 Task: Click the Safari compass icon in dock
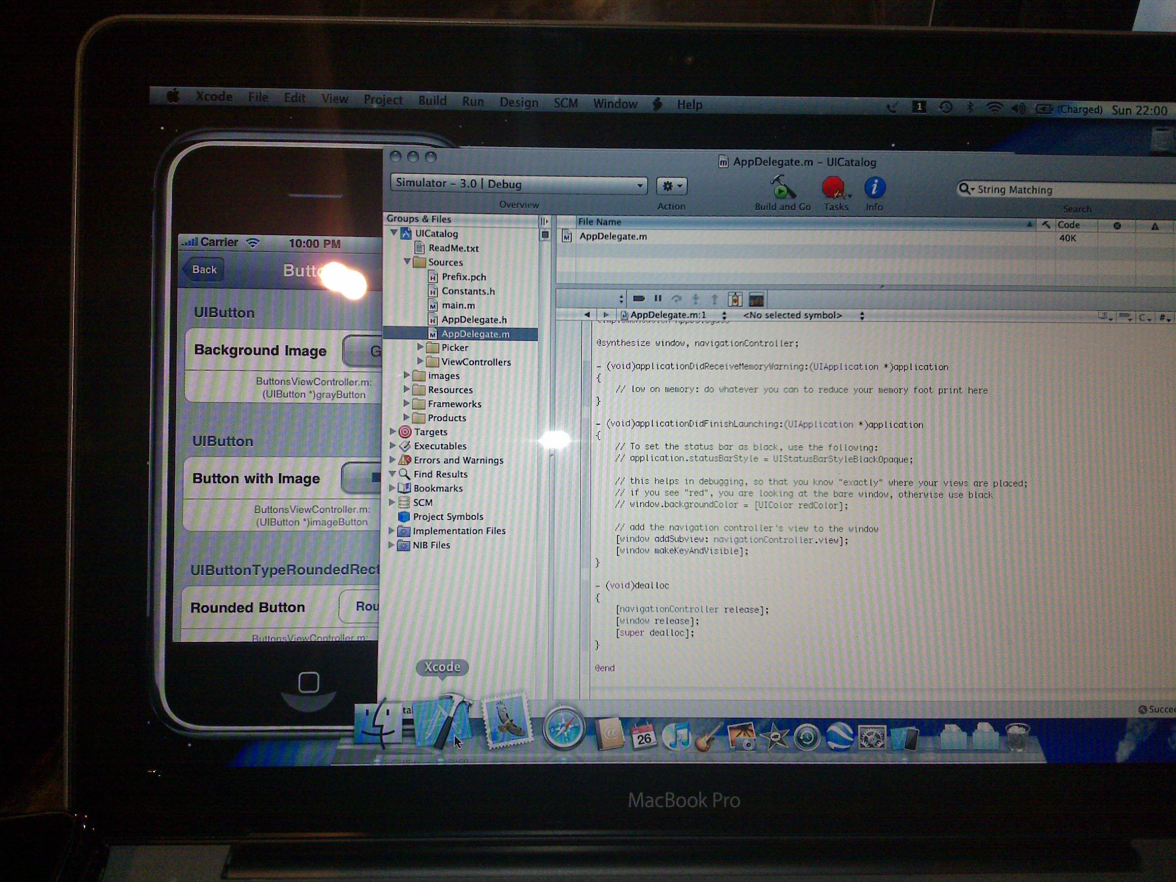coord(563,727)
